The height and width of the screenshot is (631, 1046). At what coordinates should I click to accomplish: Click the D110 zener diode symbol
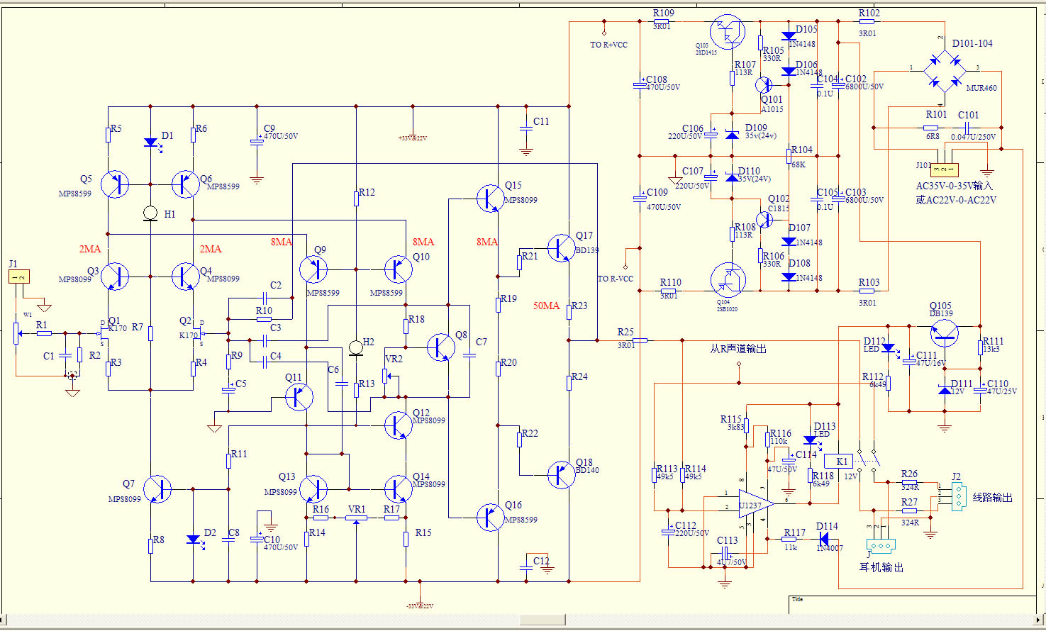coord(732,177)
